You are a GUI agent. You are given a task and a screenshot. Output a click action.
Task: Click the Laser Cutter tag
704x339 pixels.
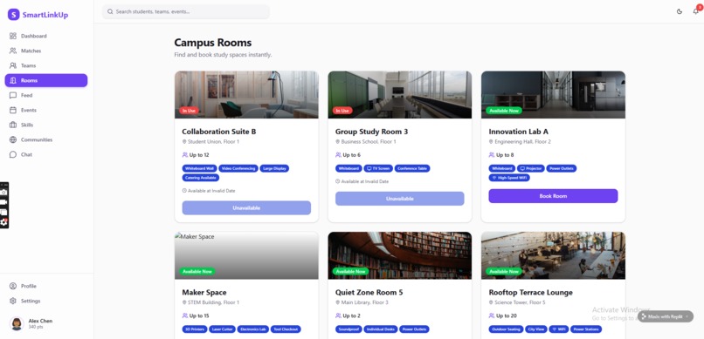point(222,329)
